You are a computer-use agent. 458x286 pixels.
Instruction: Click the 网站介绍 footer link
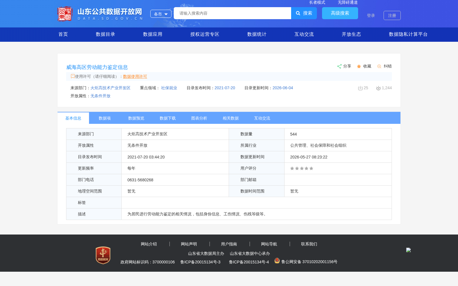pyautogui.click(x=149, y=244)
